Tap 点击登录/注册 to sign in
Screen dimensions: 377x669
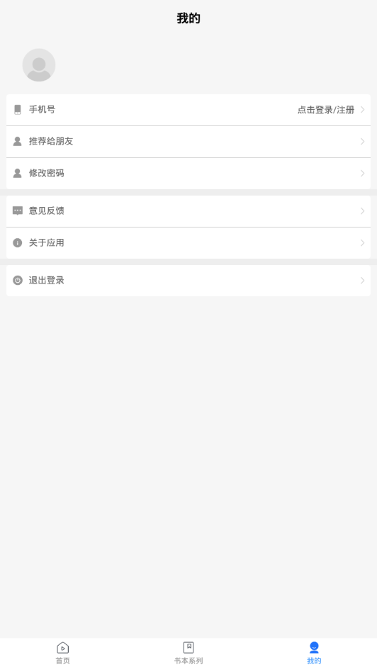[326, 110]
